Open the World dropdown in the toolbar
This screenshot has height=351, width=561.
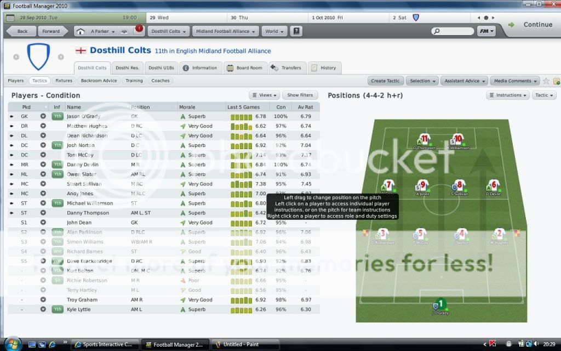[x=274, y=31]
